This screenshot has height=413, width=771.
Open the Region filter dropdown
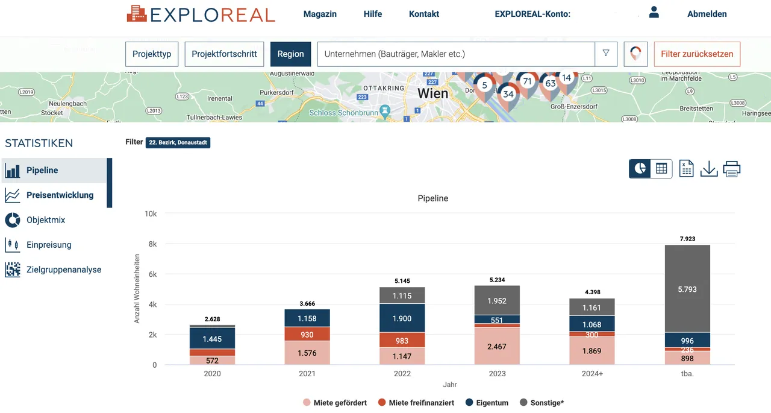tap(290, 54)
